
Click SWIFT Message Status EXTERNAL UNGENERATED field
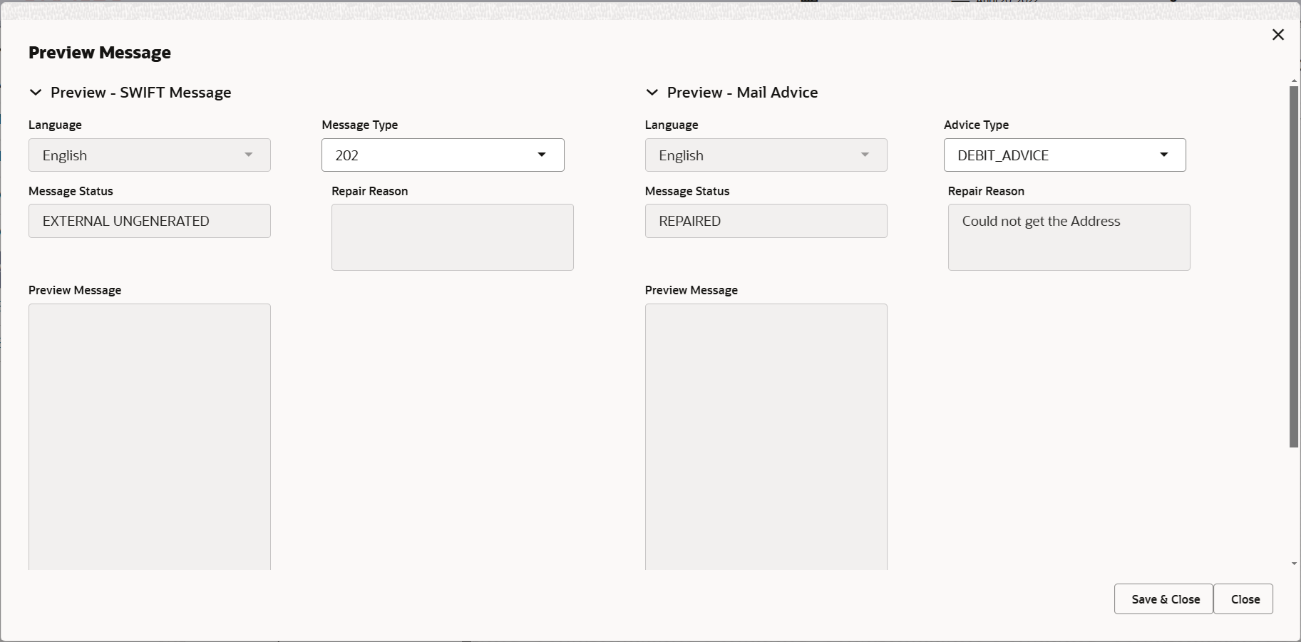pyautogui.click(x=150, y=221)
